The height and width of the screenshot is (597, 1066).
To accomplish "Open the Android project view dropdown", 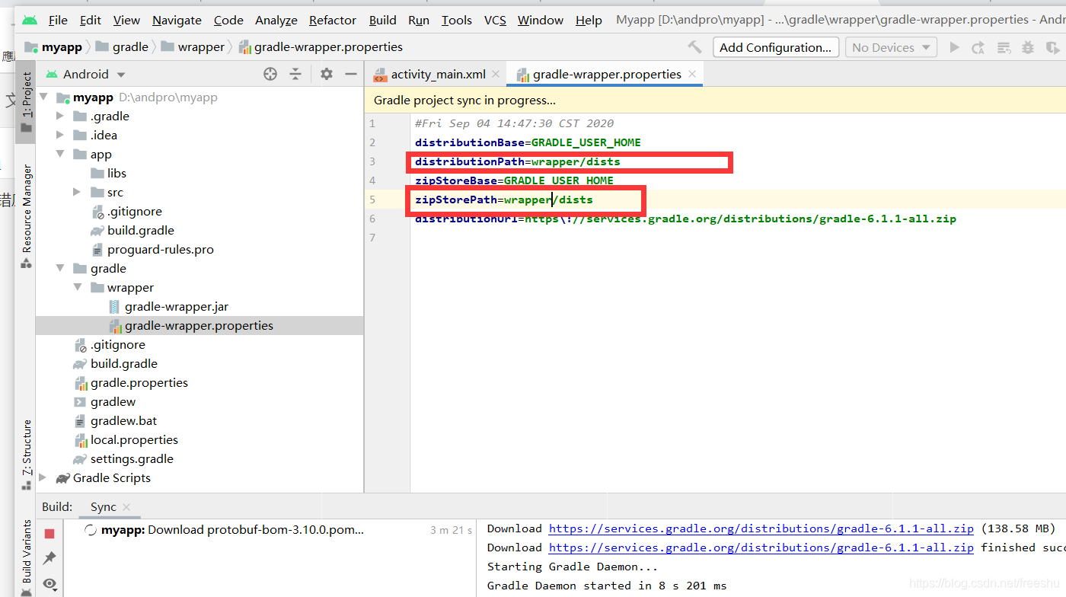I will click(x=85, y=74).
